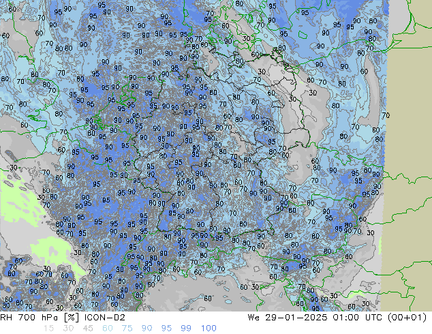The image size is (432, 334).
Task: Click legend value '90' below the map
Action: tap(146, 329)
